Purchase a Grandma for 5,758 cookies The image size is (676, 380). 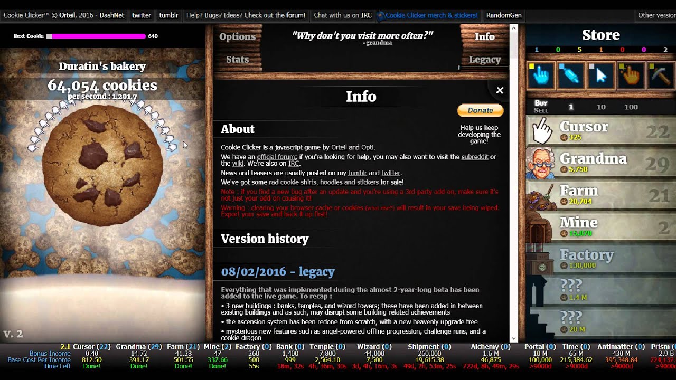601,163
